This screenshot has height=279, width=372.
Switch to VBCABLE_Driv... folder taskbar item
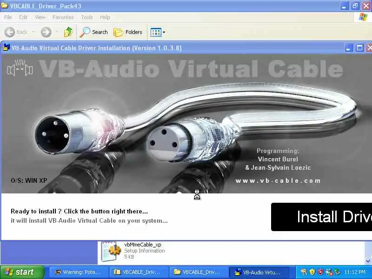pos(199,272)
